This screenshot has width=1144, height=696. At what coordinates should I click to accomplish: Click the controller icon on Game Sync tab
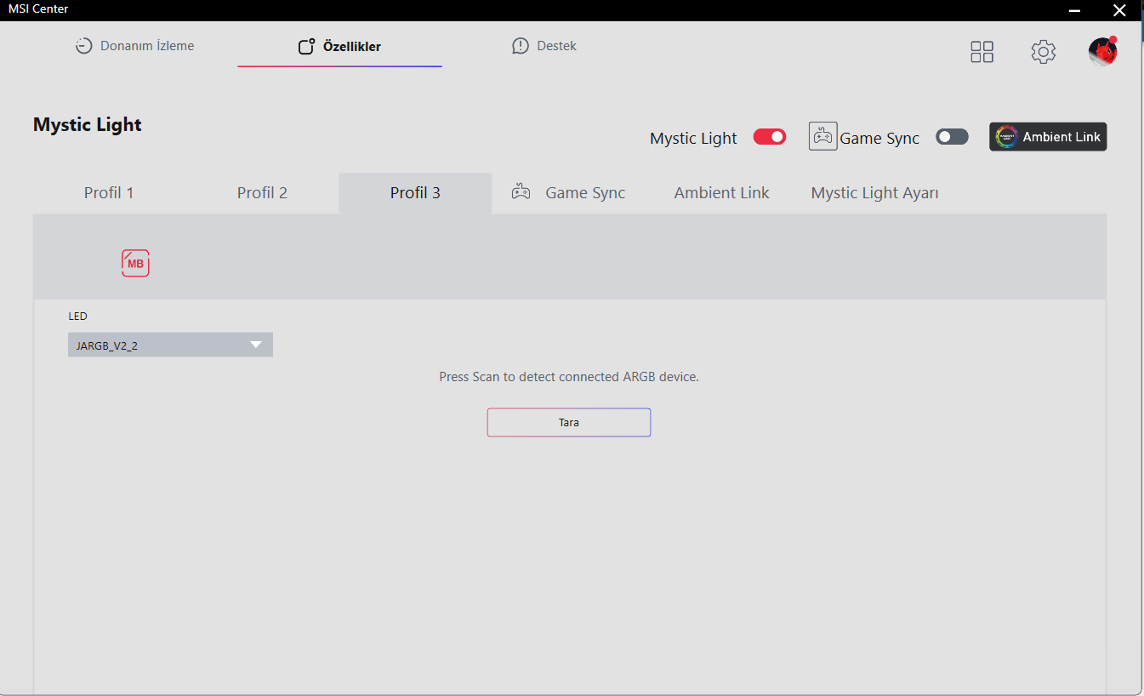521,192
